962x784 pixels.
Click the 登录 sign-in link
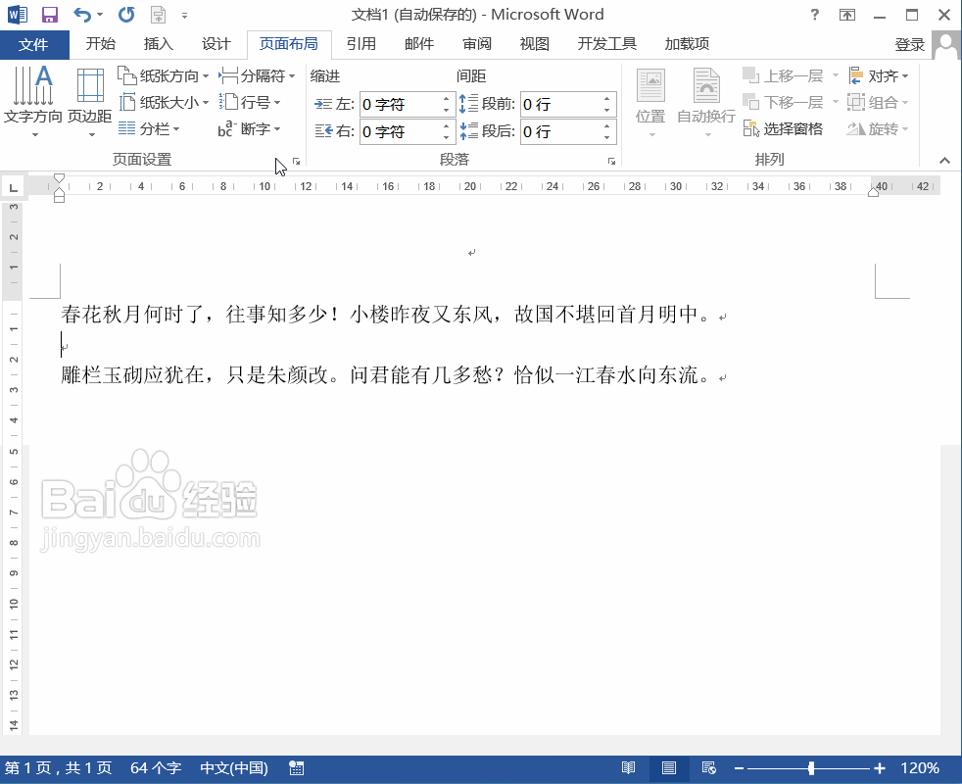tap(911, 43)
